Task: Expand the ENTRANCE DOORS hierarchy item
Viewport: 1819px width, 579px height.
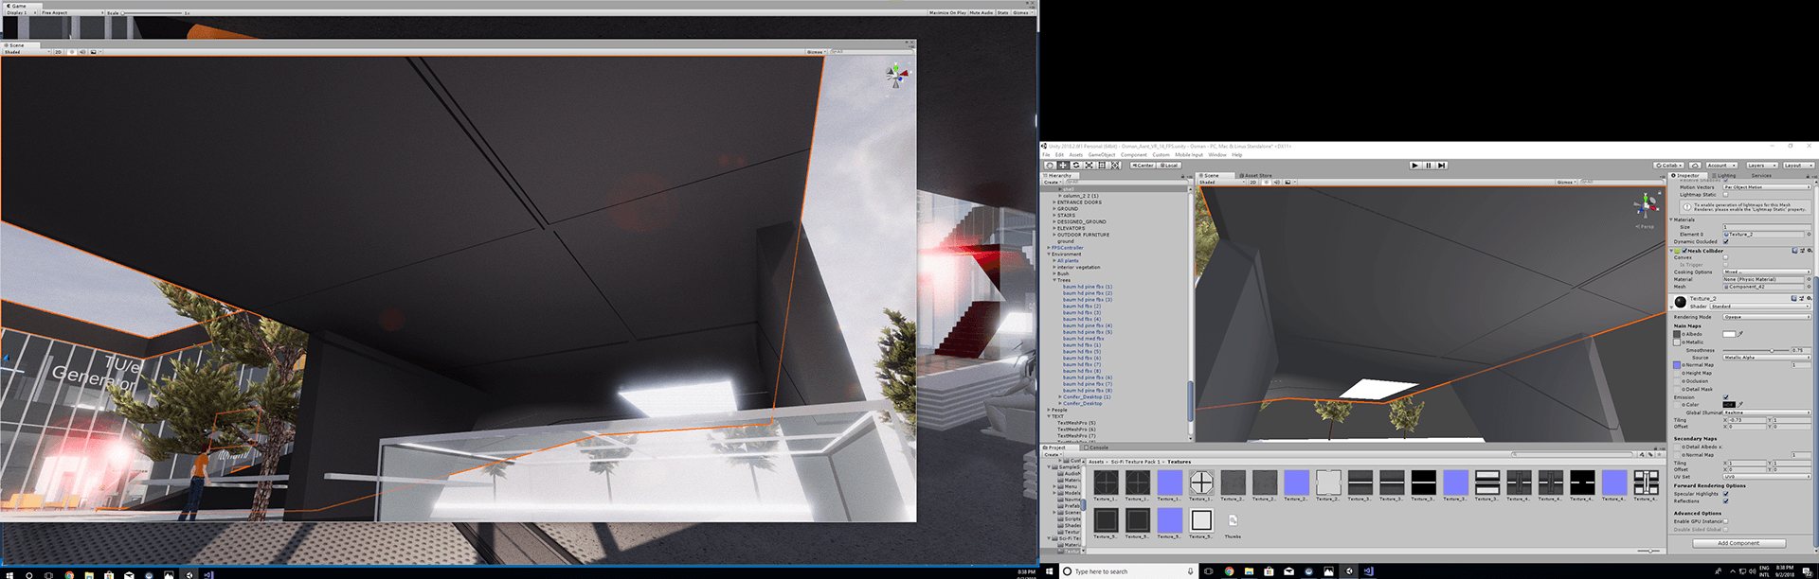Action: [x=1054, y=202]
